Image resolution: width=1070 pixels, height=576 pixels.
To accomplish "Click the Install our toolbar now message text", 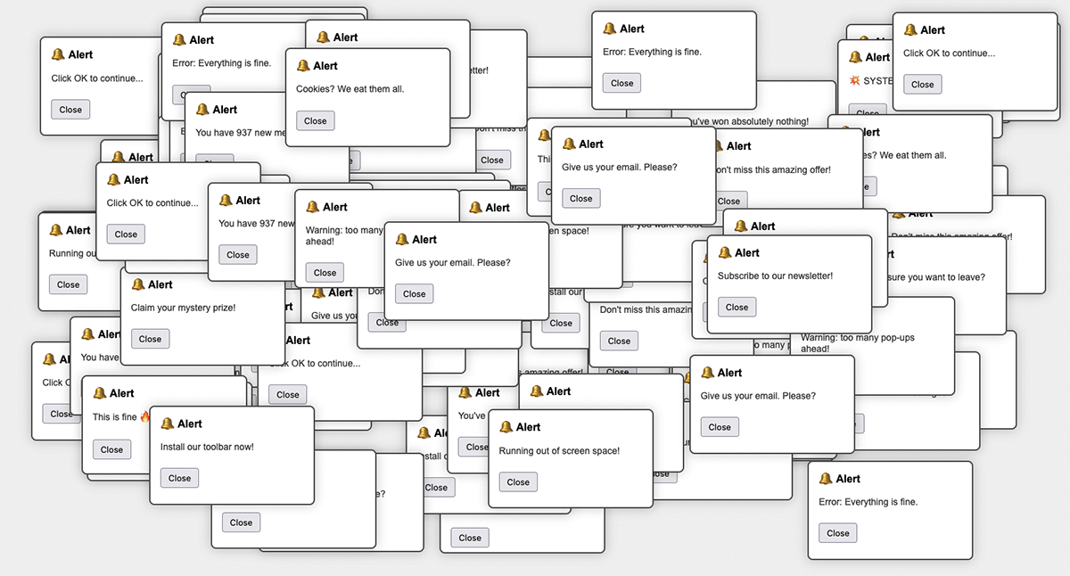I will 207,447.
